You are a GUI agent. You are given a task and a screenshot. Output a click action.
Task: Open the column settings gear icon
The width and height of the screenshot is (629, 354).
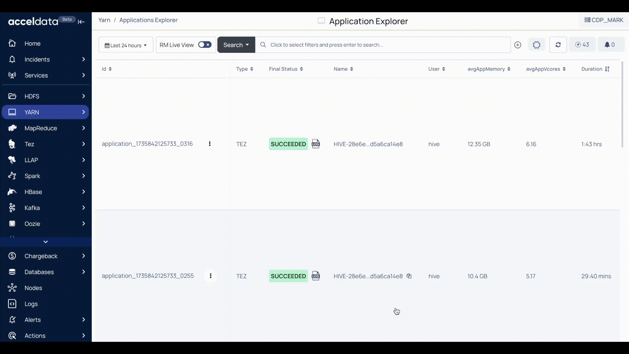click(x=536, y=45)
